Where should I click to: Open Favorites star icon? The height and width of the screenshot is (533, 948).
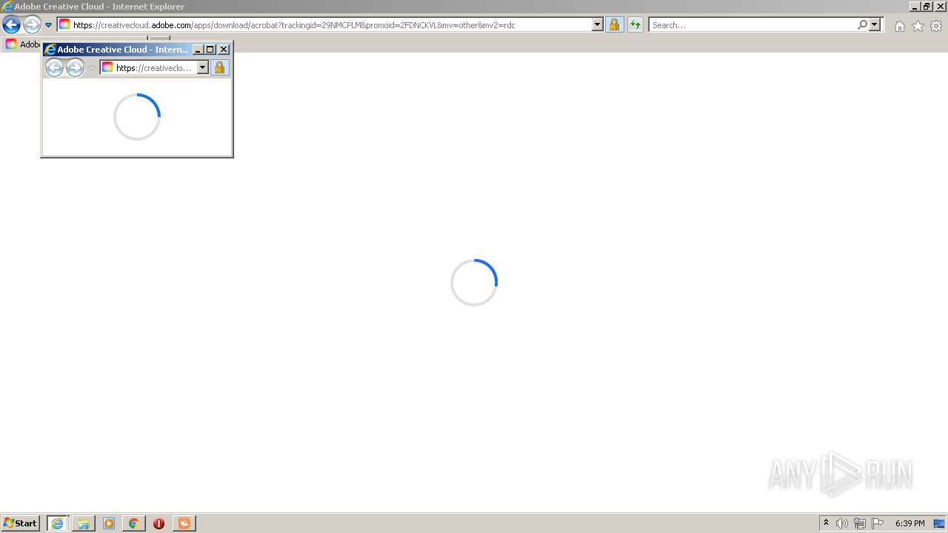[918, 26]
